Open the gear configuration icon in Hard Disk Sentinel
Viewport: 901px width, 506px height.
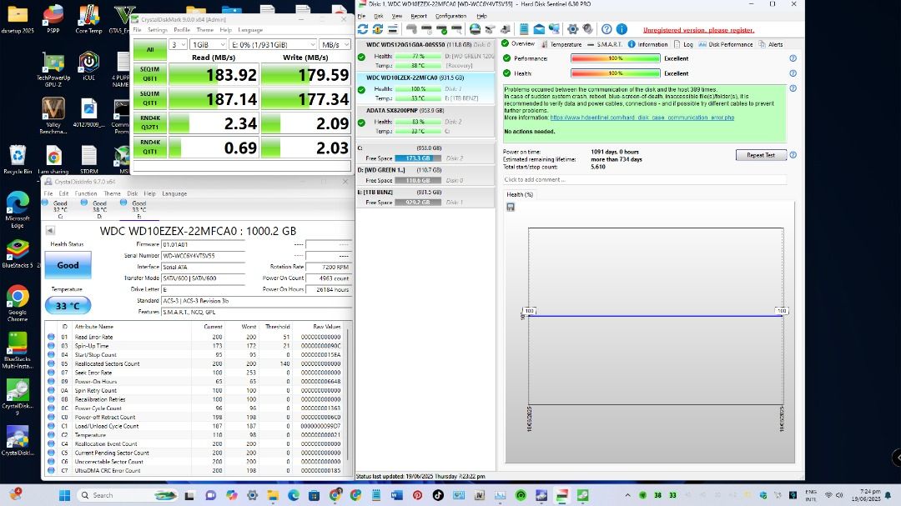(x=573, y=29)
